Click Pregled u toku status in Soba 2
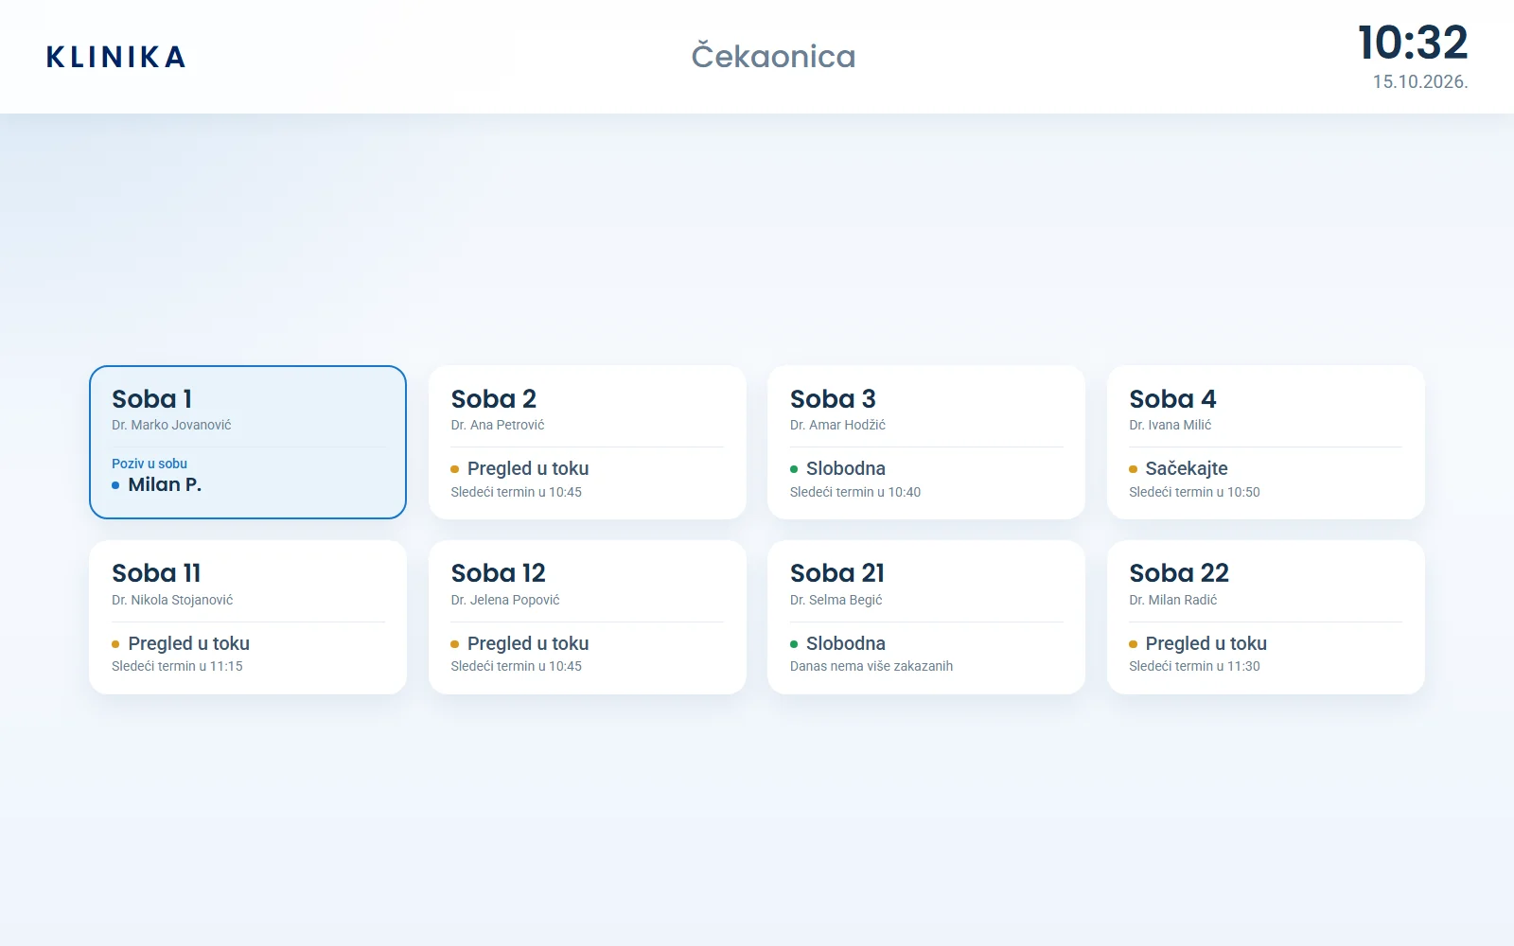The image size is (1514, 946). point(528,468)
